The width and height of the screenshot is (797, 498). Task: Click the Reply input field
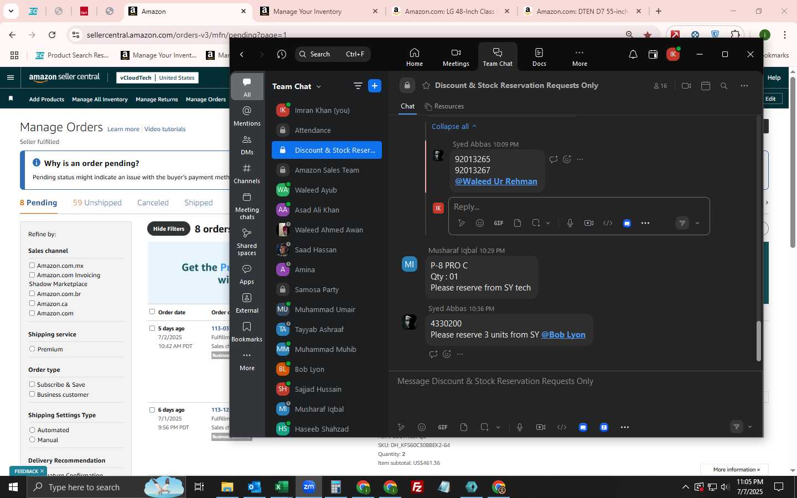coord(578,207)
